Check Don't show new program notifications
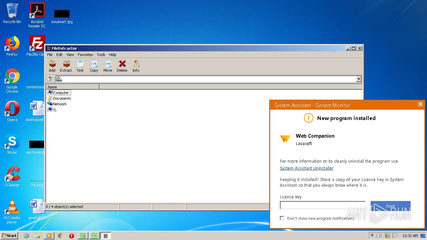Screen dimensions: 427x240 click(x=282, y=218)
